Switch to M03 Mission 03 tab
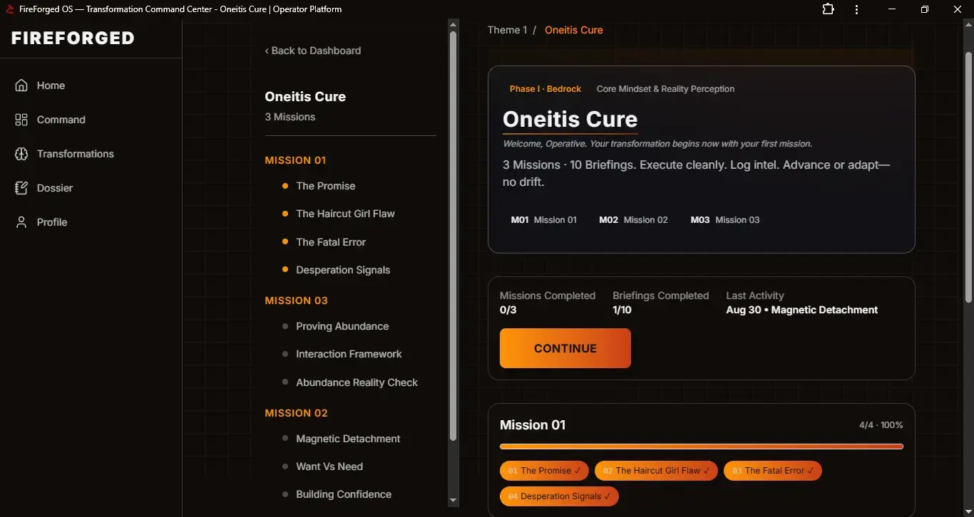The width and height of the screenshot is (974, 517). [x=724, y=220]
